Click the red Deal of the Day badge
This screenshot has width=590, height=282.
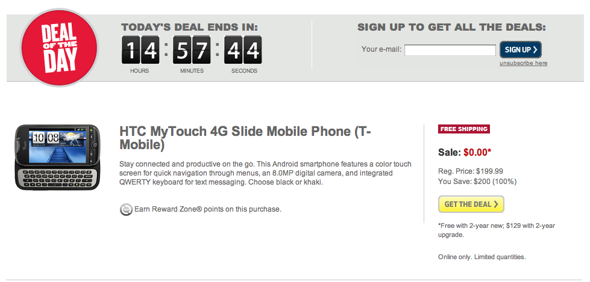[x=58, y=46]
